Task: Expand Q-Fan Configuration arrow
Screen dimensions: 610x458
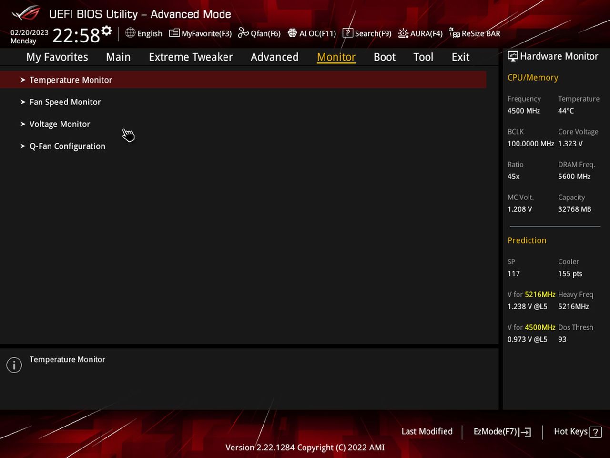Action: click(23, 146)
